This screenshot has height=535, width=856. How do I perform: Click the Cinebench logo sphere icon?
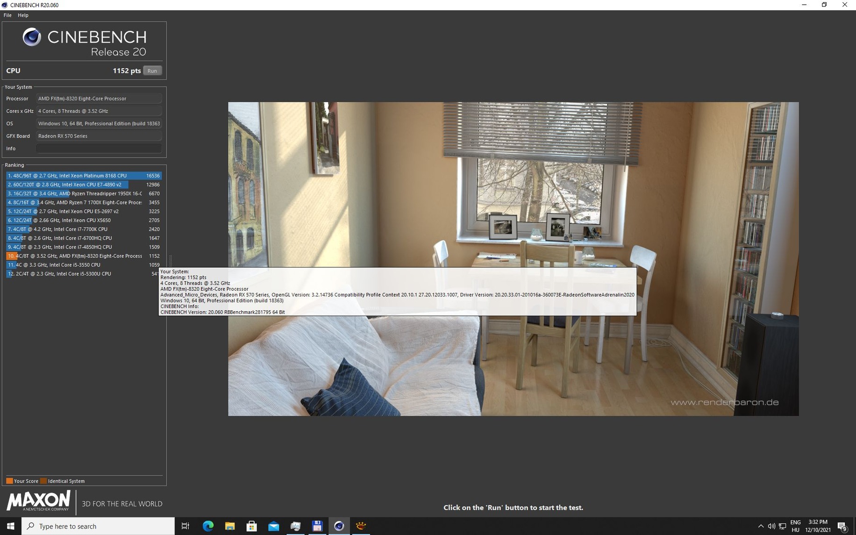point(32,37)
